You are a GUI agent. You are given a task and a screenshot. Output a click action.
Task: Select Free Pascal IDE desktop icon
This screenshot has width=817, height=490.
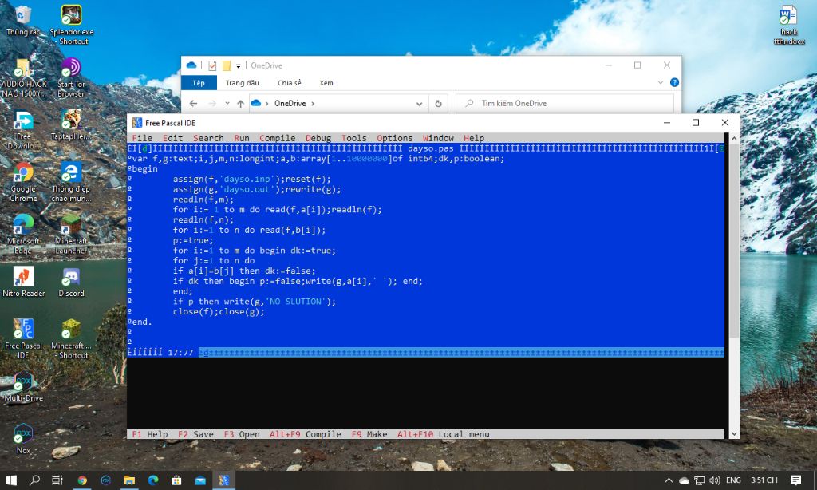coord(23,339)
